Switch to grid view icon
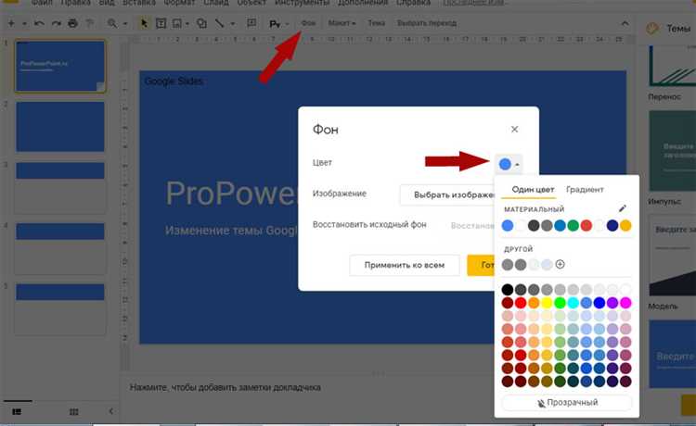This screenshot has height=426, width=696. tap(74, 412)
